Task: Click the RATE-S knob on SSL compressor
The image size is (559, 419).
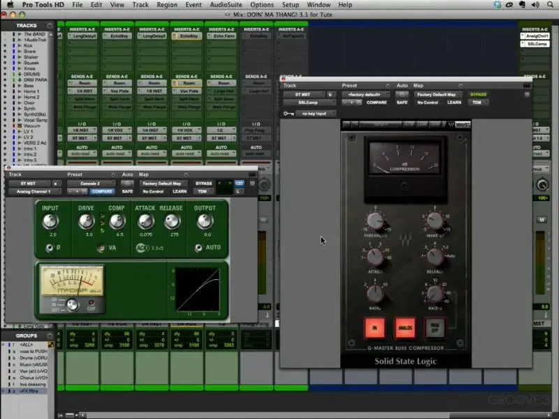Action: coord(435,294)
